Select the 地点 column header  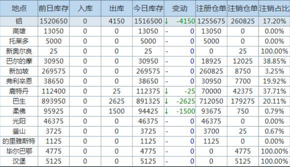click(x=18, y=8)
